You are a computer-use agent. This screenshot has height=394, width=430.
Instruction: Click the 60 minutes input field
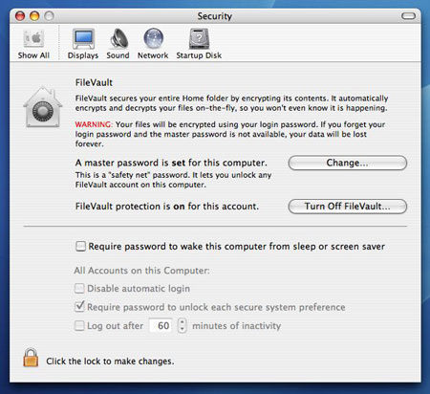click(x=161, y=325)
